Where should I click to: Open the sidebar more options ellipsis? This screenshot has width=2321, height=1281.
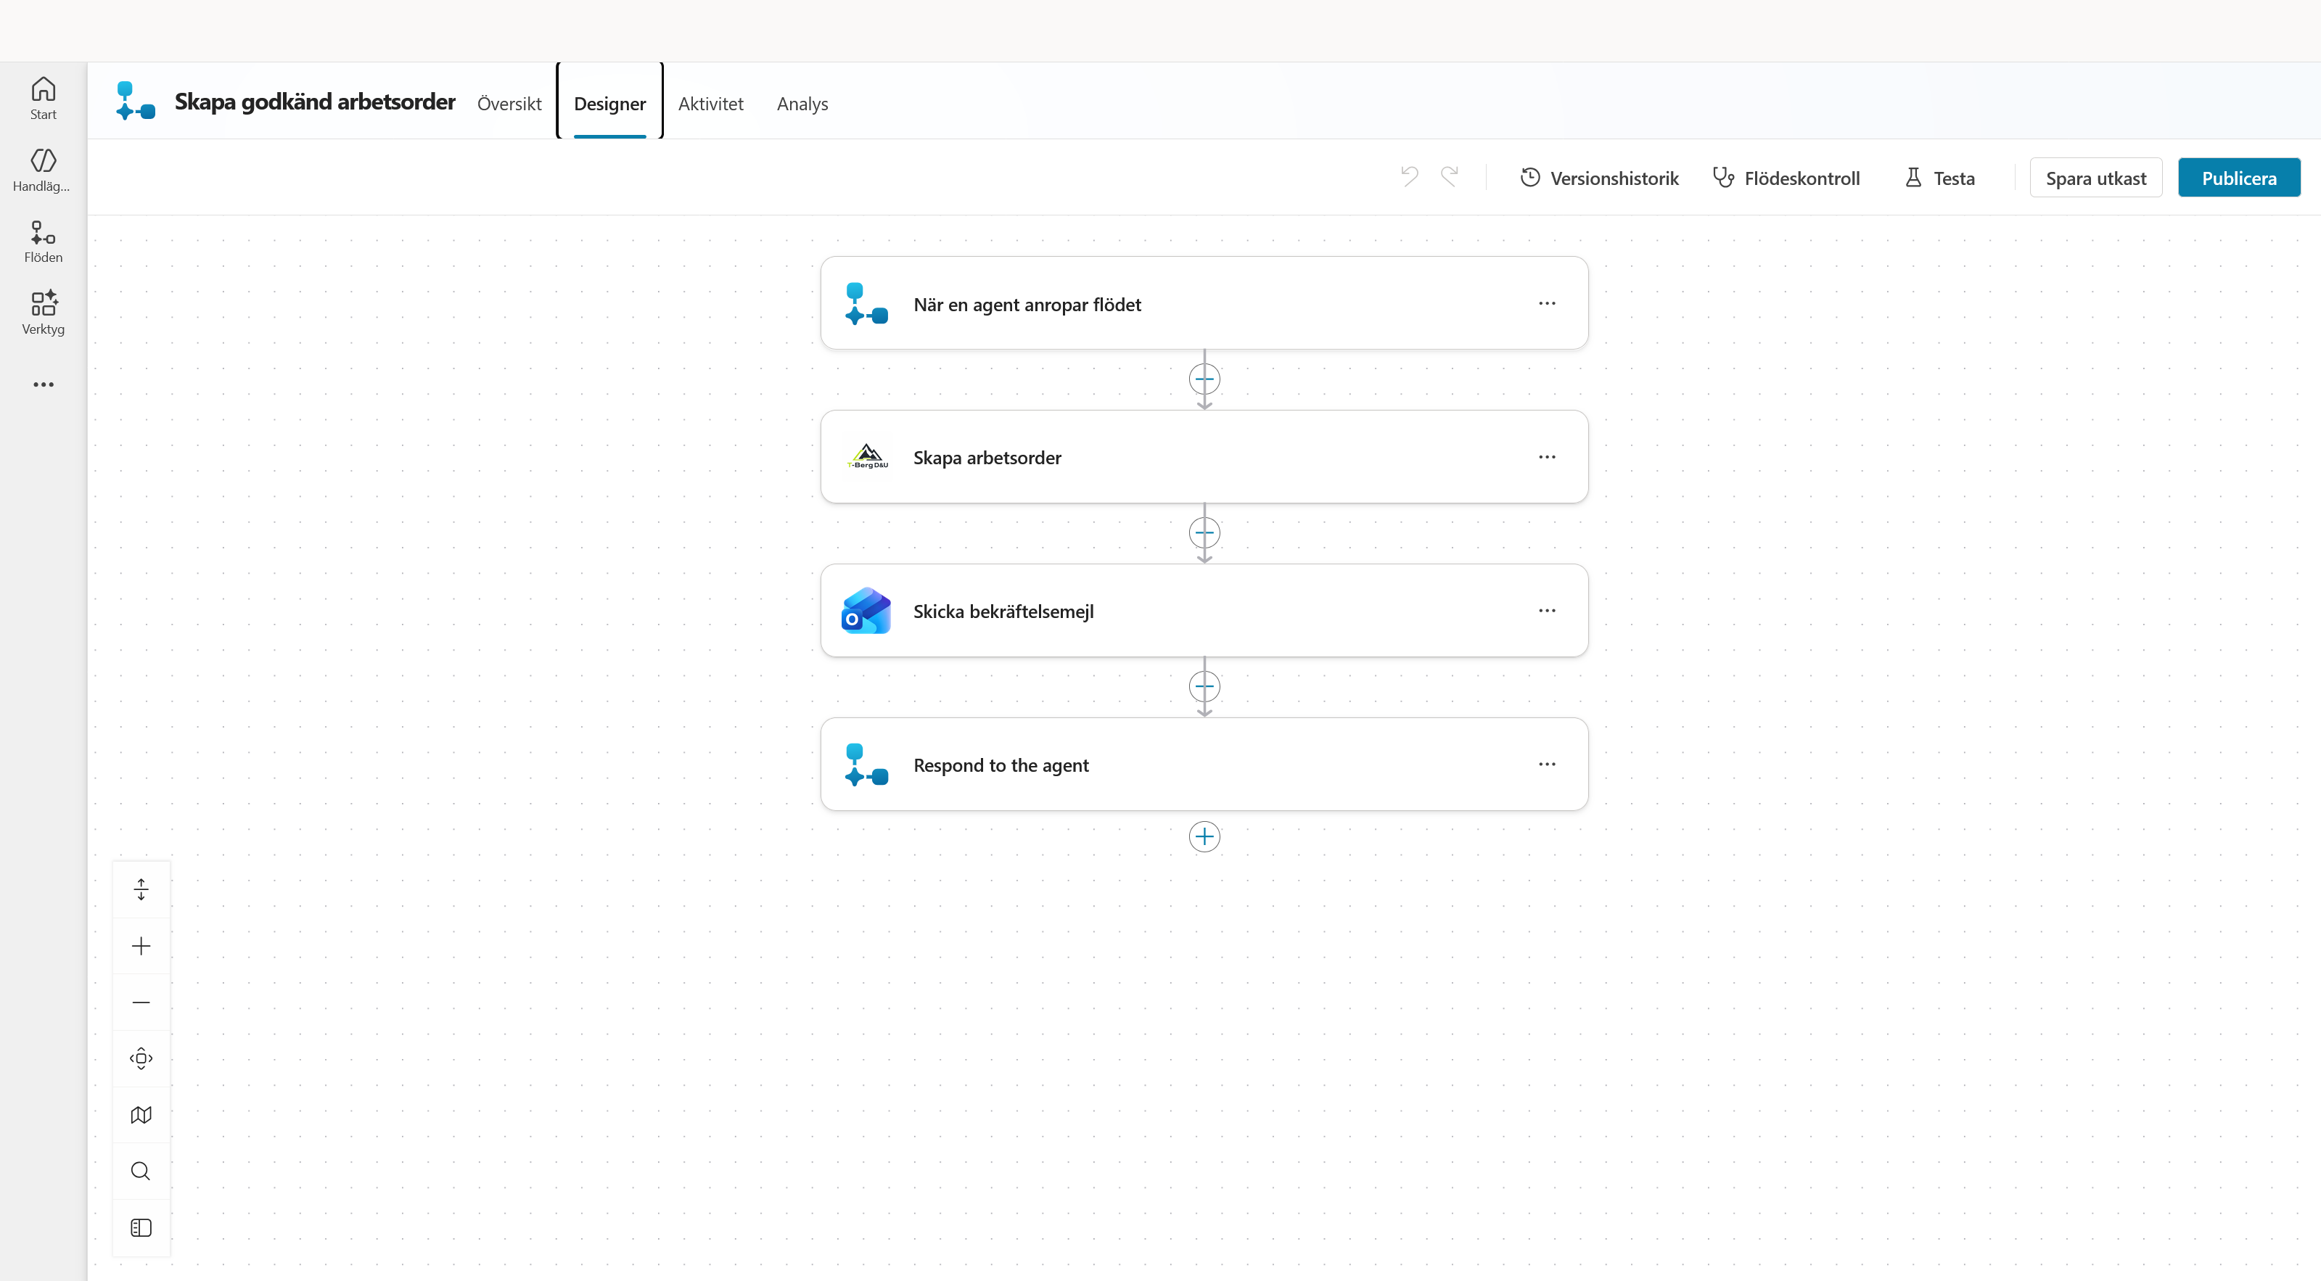[44, 384]
